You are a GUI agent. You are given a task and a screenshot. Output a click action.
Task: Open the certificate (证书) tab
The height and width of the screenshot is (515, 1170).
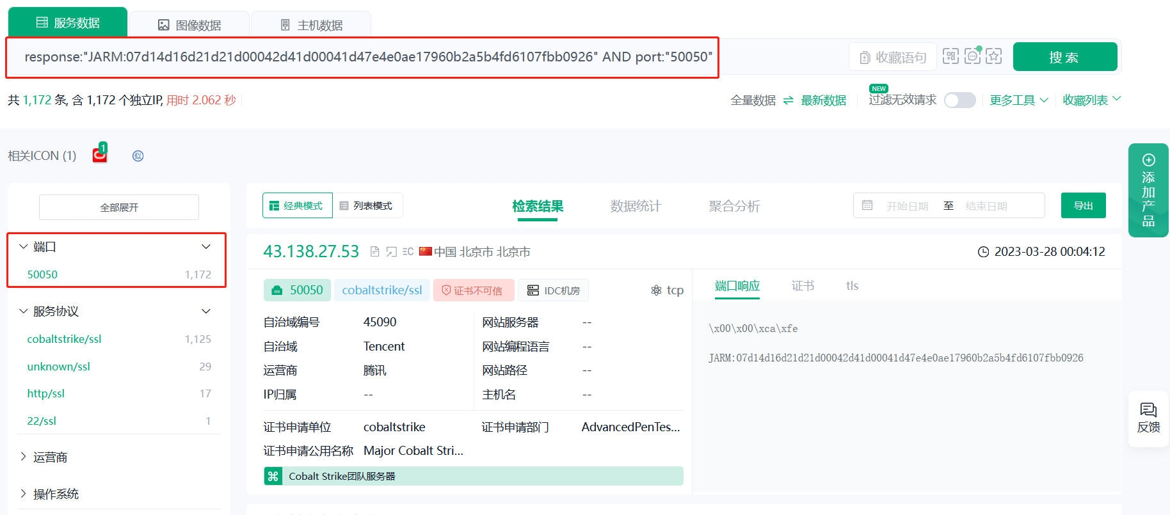[x=803, y=286]
